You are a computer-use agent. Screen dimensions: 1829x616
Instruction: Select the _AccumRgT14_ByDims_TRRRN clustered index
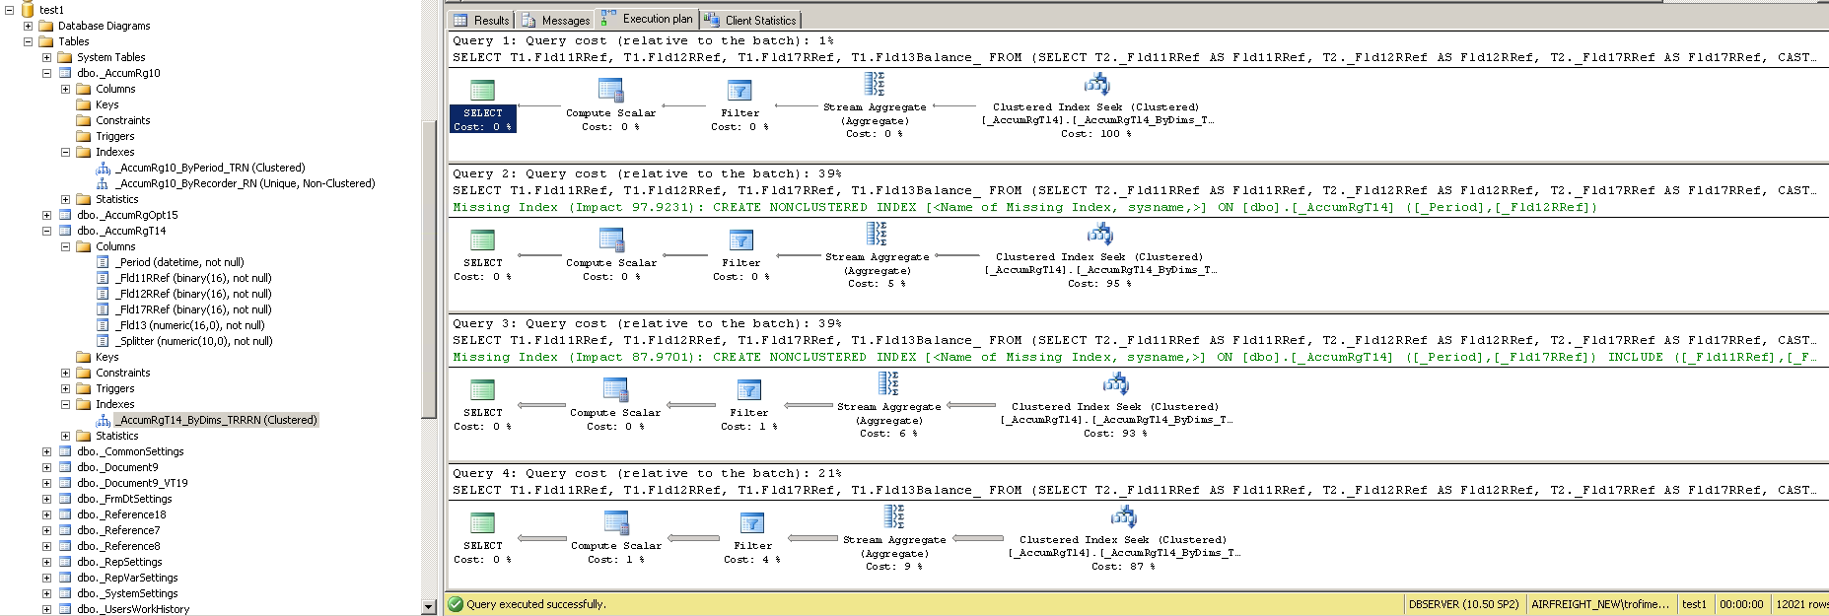(216, 420)
